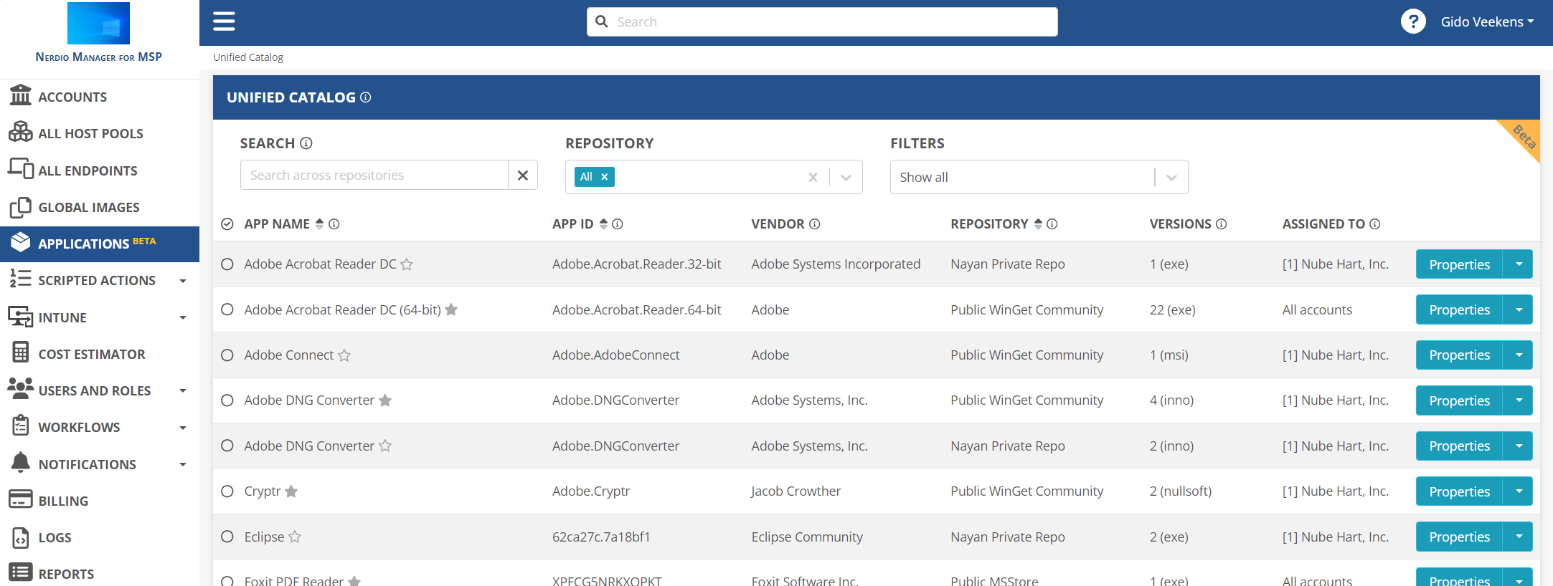Unstar the Cryptr application
This screenshot has height=586, width=1553.
click(291, 491)
